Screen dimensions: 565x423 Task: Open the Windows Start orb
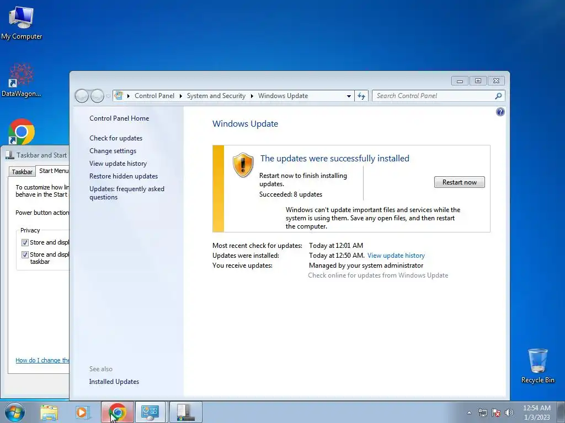(14, 412)
